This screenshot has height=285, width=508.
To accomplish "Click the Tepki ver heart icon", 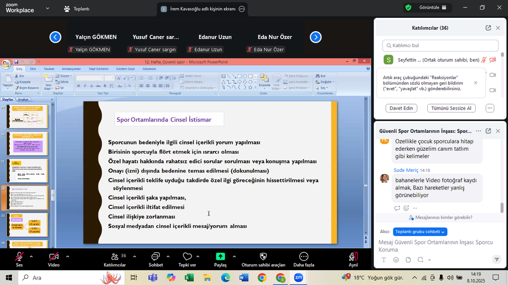I will click(187, 256).
